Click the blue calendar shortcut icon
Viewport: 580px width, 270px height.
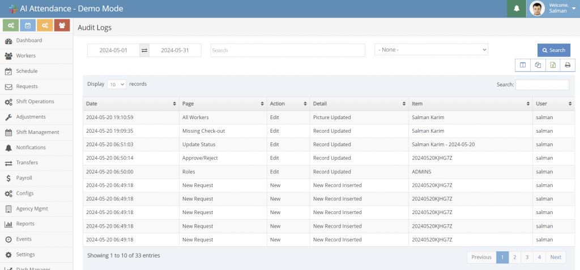coord(28,25)
